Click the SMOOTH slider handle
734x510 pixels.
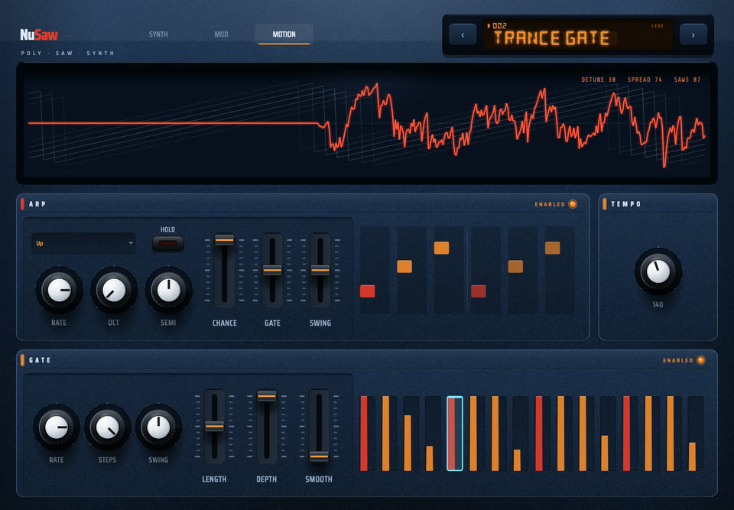pyautogui.click(x=319, y=456)
